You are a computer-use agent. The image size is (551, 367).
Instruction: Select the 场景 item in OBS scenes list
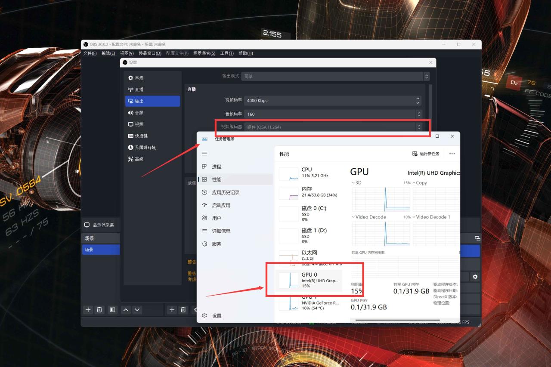coord(101,250)
